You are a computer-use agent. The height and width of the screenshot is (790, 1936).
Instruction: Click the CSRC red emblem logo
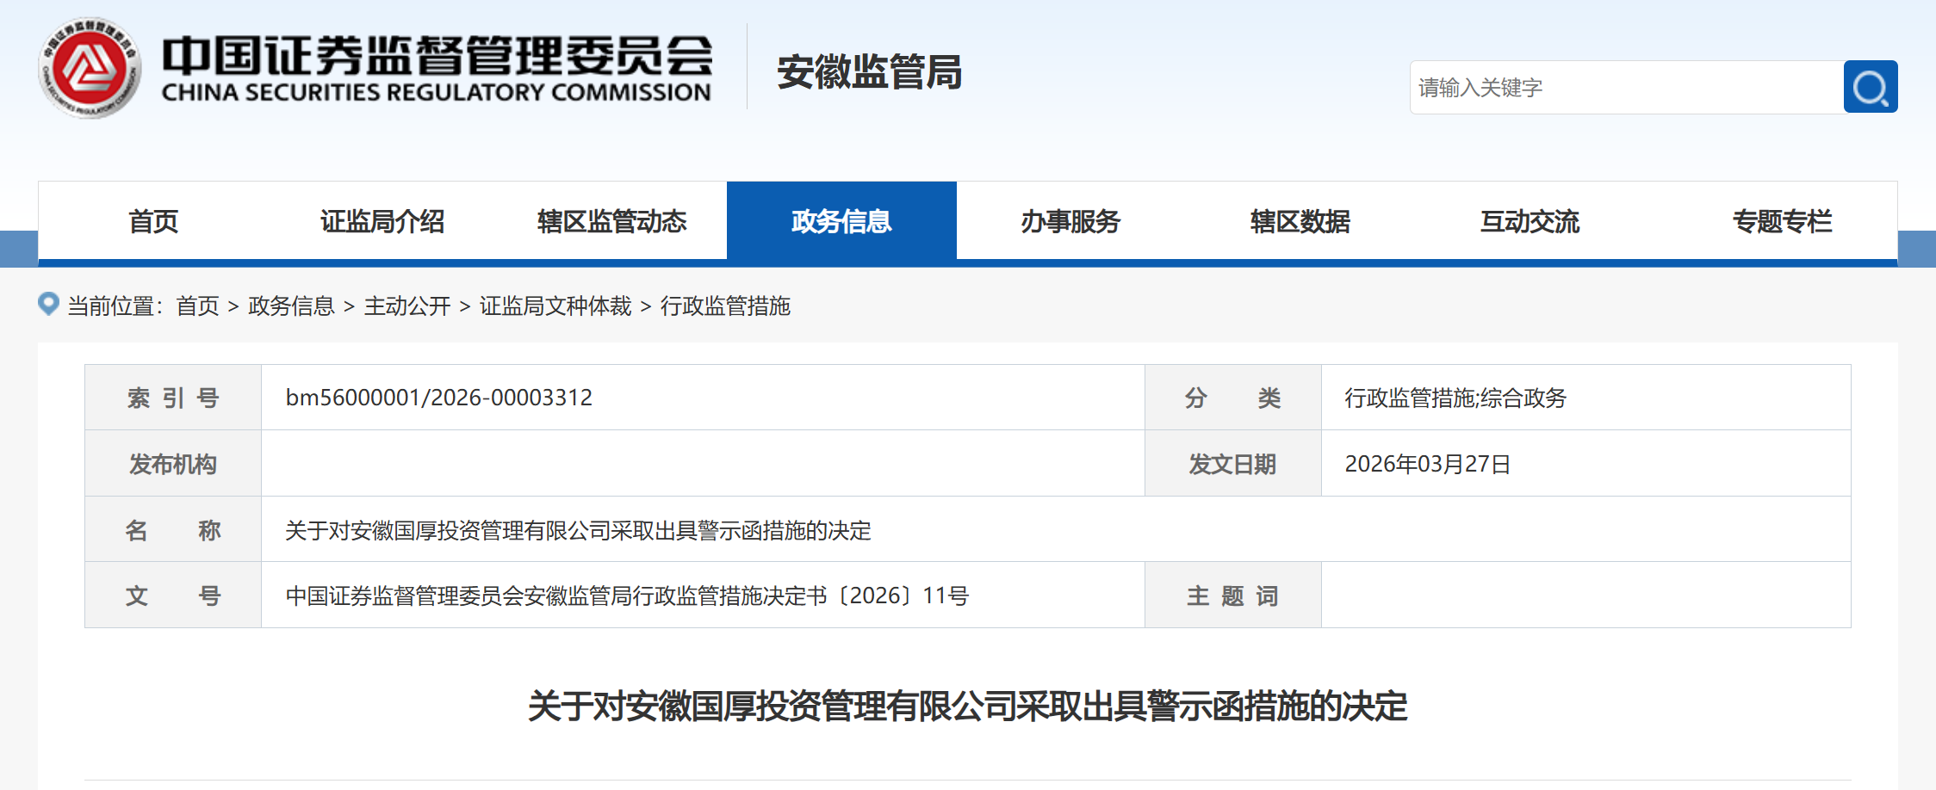pos(90,68)
